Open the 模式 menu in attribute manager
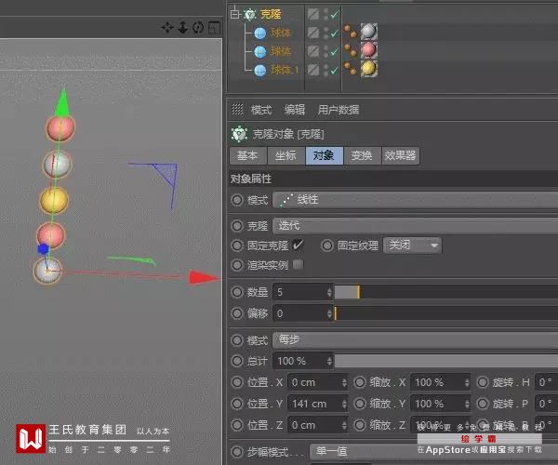The width and height of the screenshot is (558, 465). click(261, 110)
